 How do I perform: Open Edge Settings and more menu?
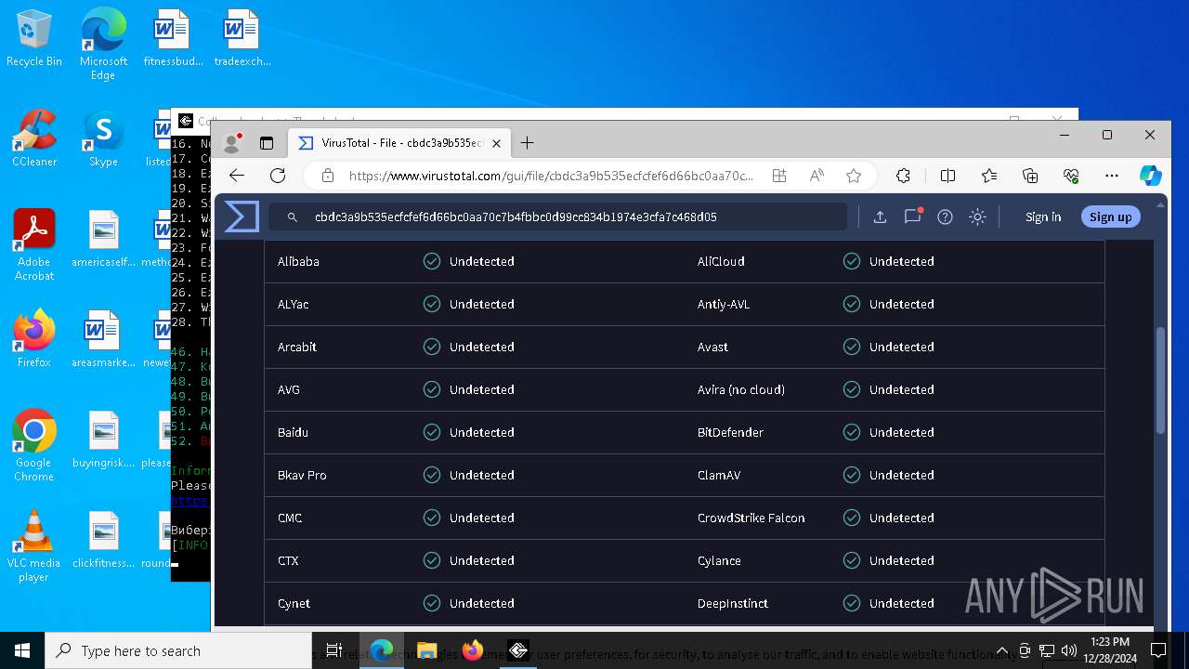point(1112,176)
